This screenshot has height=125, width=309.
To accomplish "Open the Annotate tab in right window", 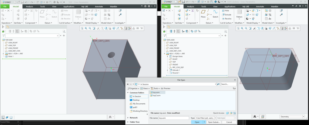I will (x=260, y=6).
